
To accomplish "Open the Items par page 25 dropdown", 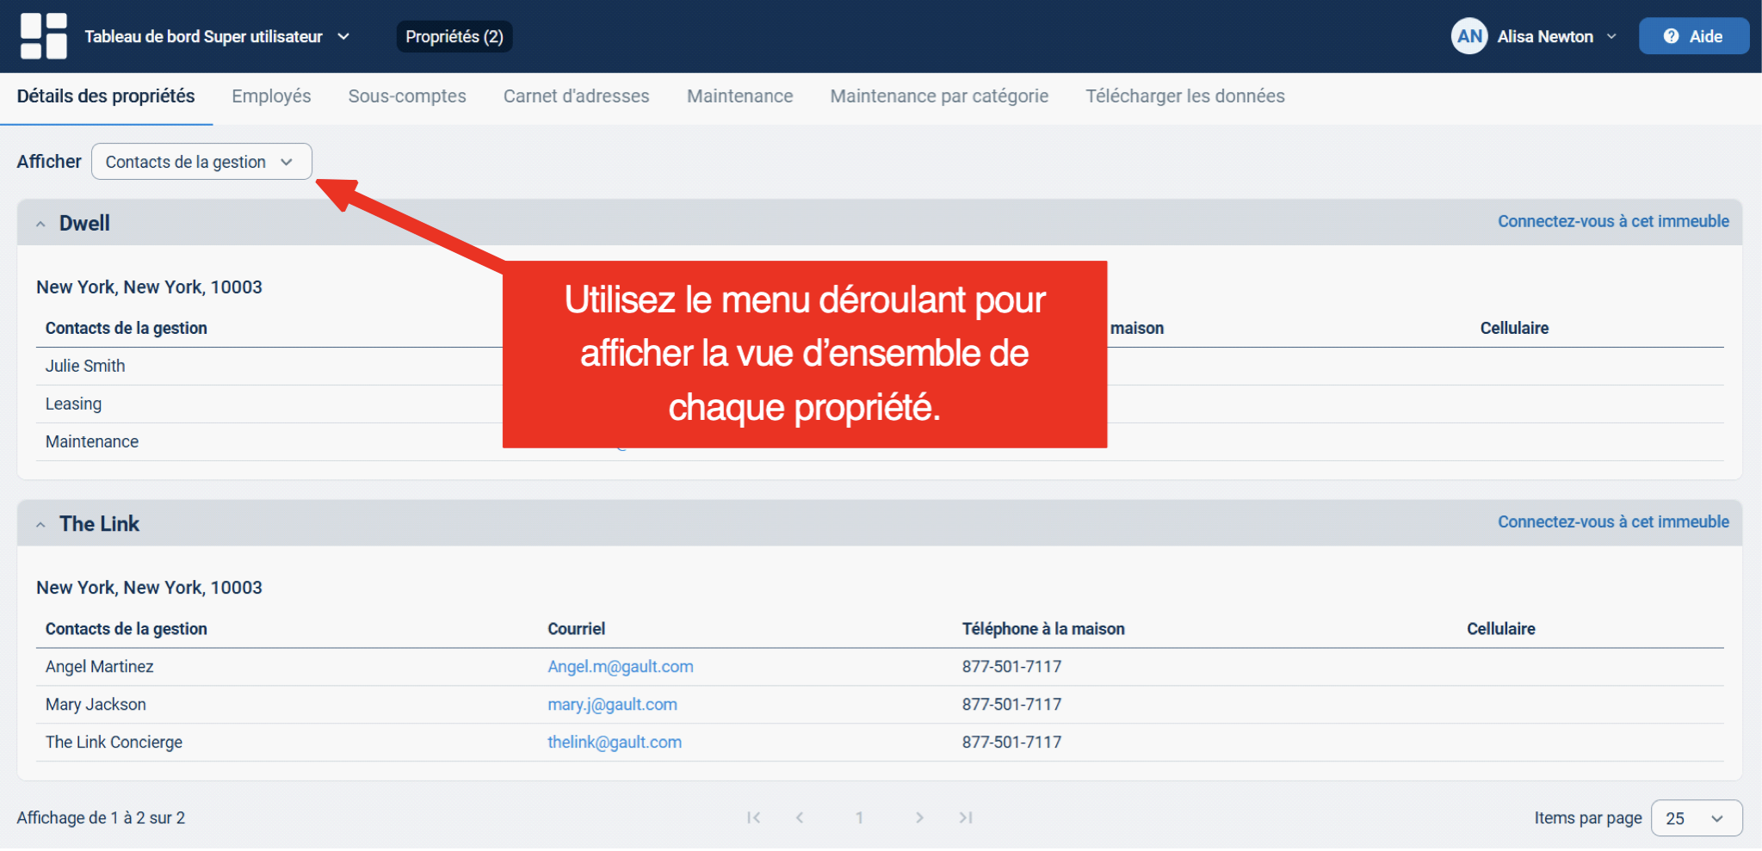I will pyautogui.click(x=1696, y=818).
